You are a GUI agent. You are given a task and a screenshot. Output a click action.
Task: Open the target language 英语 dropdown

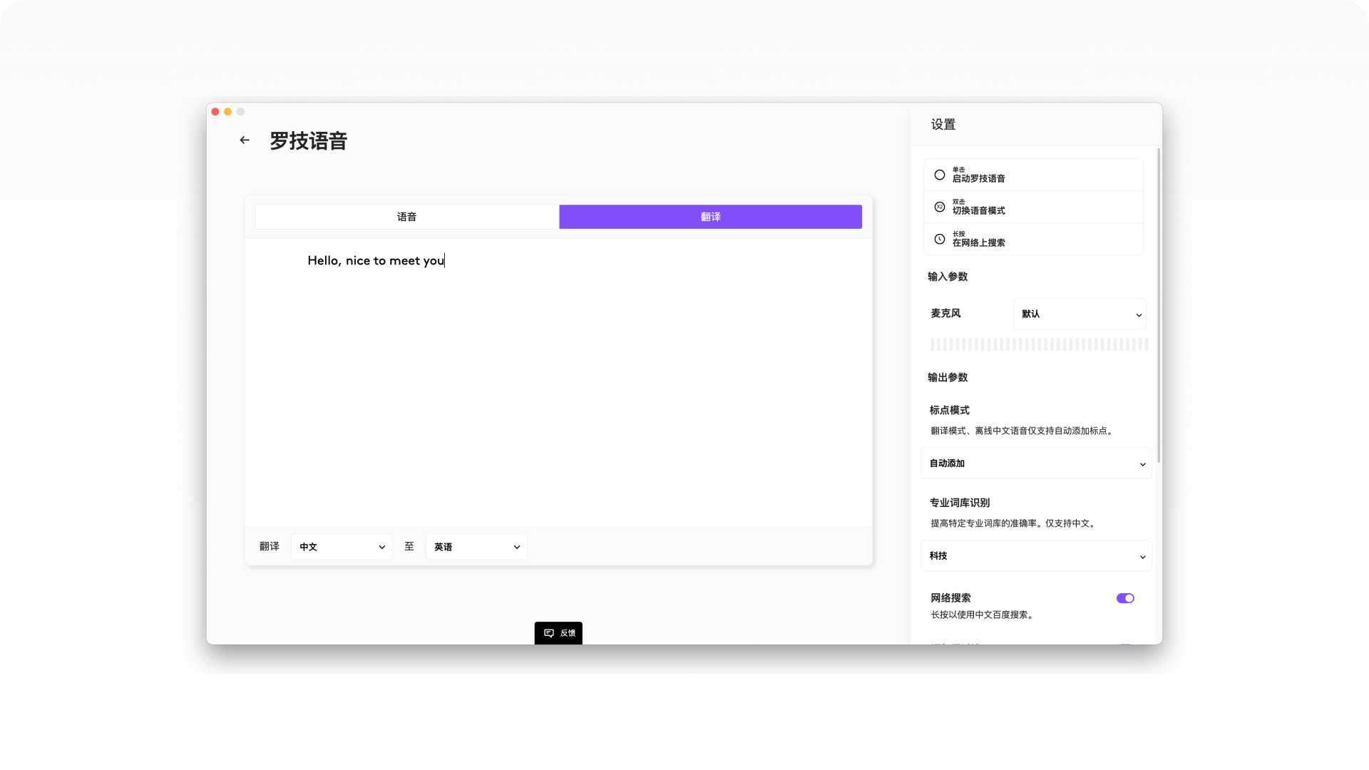pos(476,547)
